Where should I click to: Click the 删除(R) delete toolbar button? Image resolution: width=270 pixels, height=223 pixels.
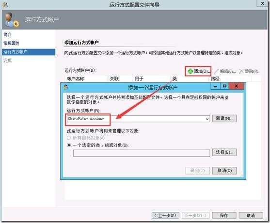(x=249, y=71)
